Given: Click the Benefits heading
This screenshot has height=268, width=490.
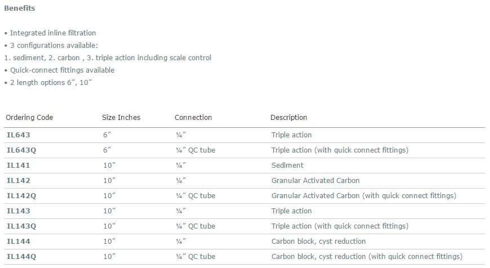Looking at the screenshot, I should (x=19, y=8).
